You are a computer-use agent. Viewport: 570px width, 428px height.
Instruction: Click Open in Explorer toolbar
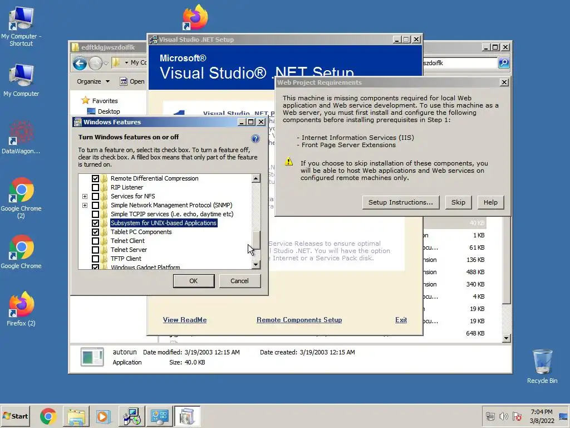click(x=132, y=81)
